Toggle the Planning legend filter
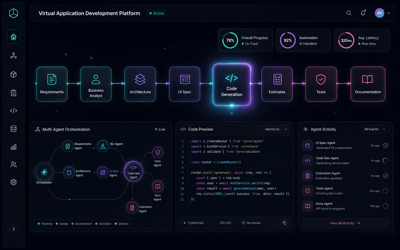Viewport: 400px width, 250px height. click(45, 224)
